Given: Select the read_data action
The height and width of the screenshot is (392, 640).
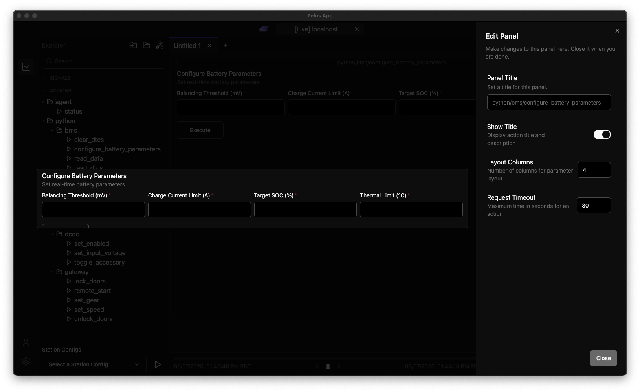Looking at the screenshot, I should pyautogui.click(x=88, y=158).
